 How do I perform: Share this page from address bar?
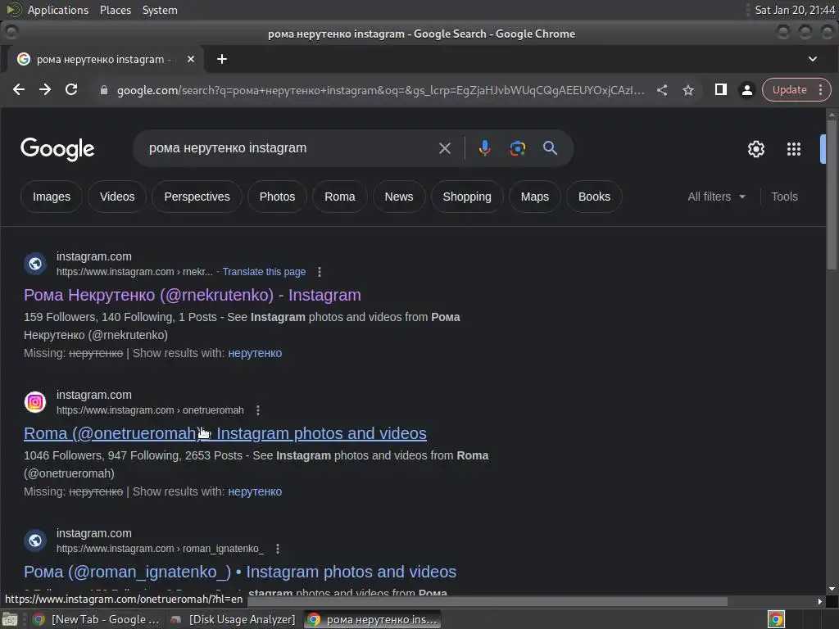(x=662, y=90)
